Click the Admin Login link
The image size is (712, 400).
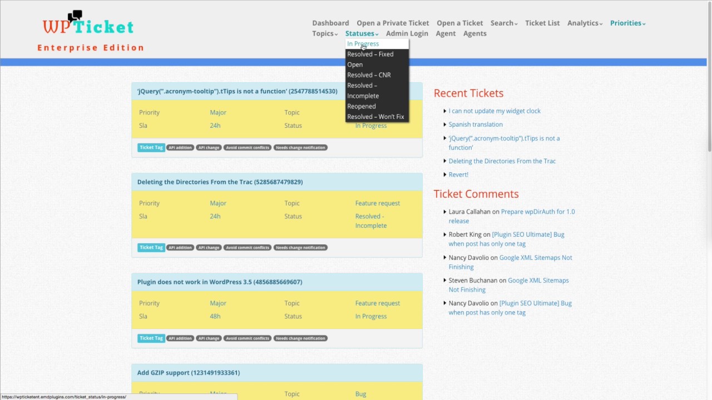coord(407,33)
